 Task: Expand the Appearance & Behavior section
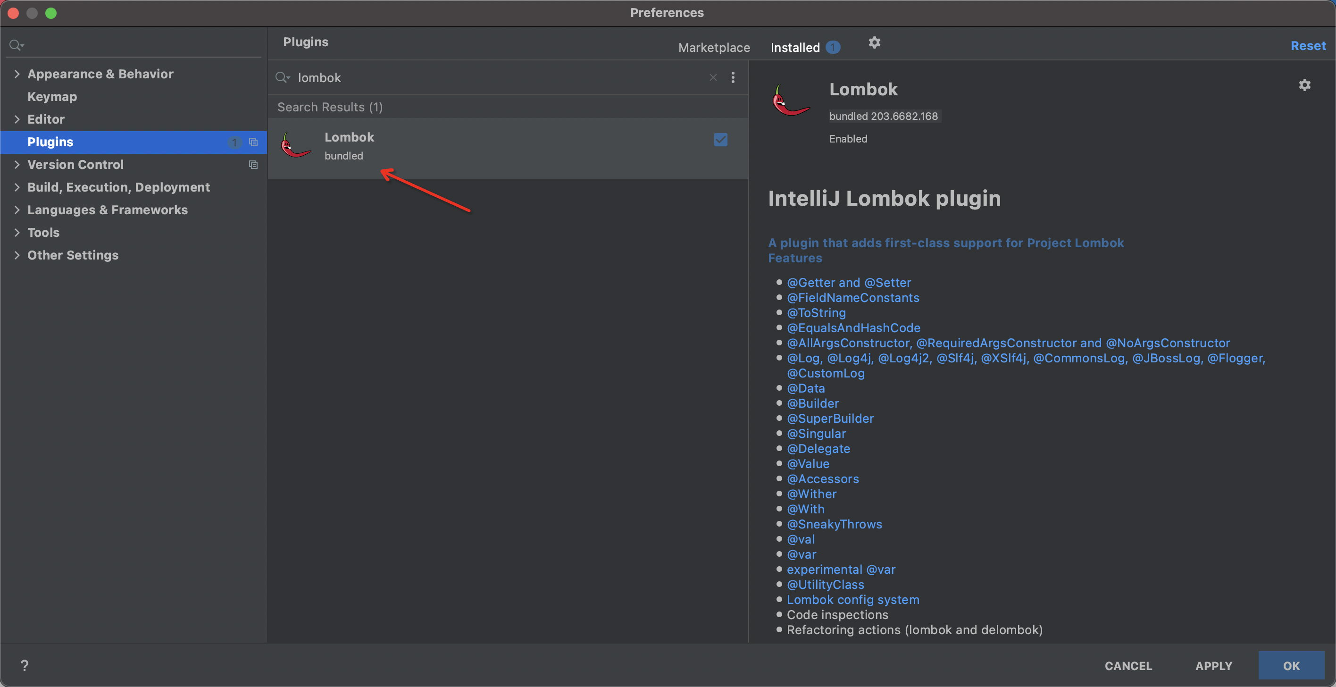[17, 74]
